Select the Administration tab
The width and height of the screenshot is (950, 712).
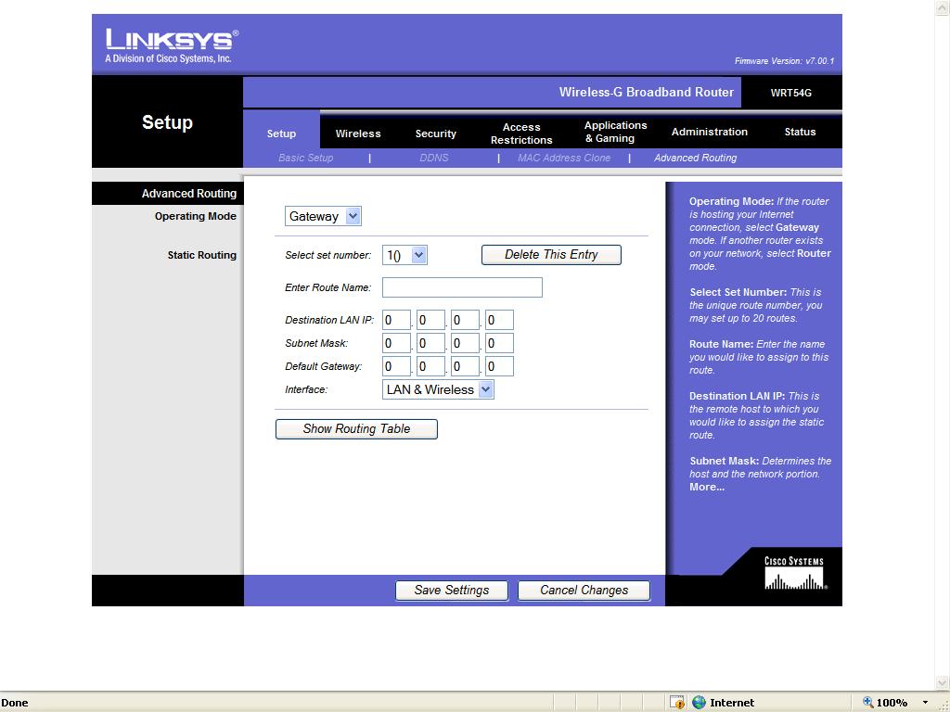pos(709,132)
